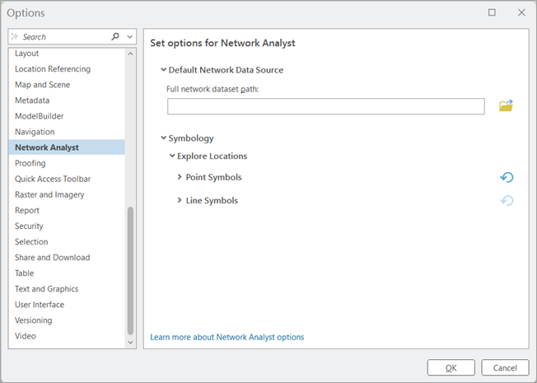Open Share and Download options
The width and height of the screenshot is (537, 383).
click(x=53, y=258)
